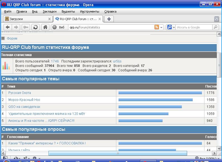Go forward with the Forward arrow button
This screenshot has width=222, height=162.
[16, 27]
